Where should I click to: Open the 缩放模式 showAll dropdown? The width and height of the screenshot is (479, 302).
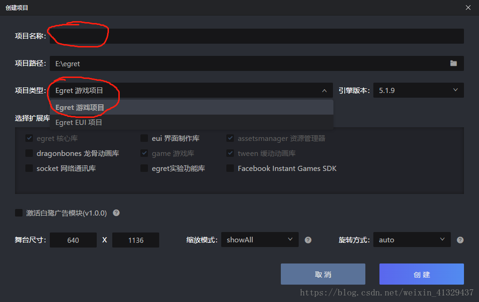click(260, 240)
